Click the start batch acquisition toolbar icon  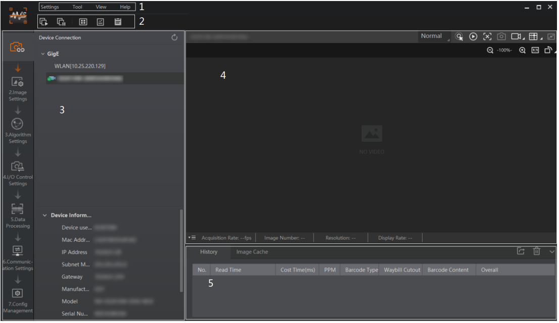[43, 22]
